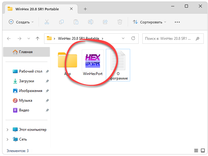This screenshot has height=156, width=208.
Task: Click the Share icon in toolbar
Action: click(x=105, y=22)
